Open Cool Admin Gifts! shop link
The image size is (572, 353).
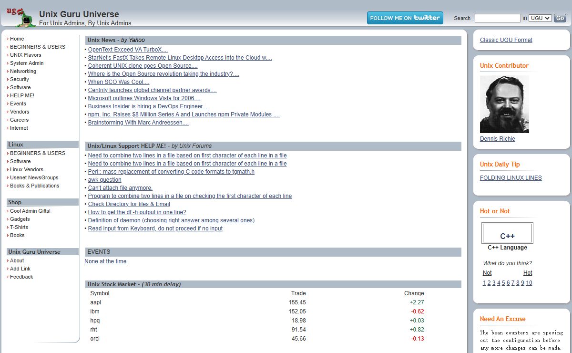(30, 211)
